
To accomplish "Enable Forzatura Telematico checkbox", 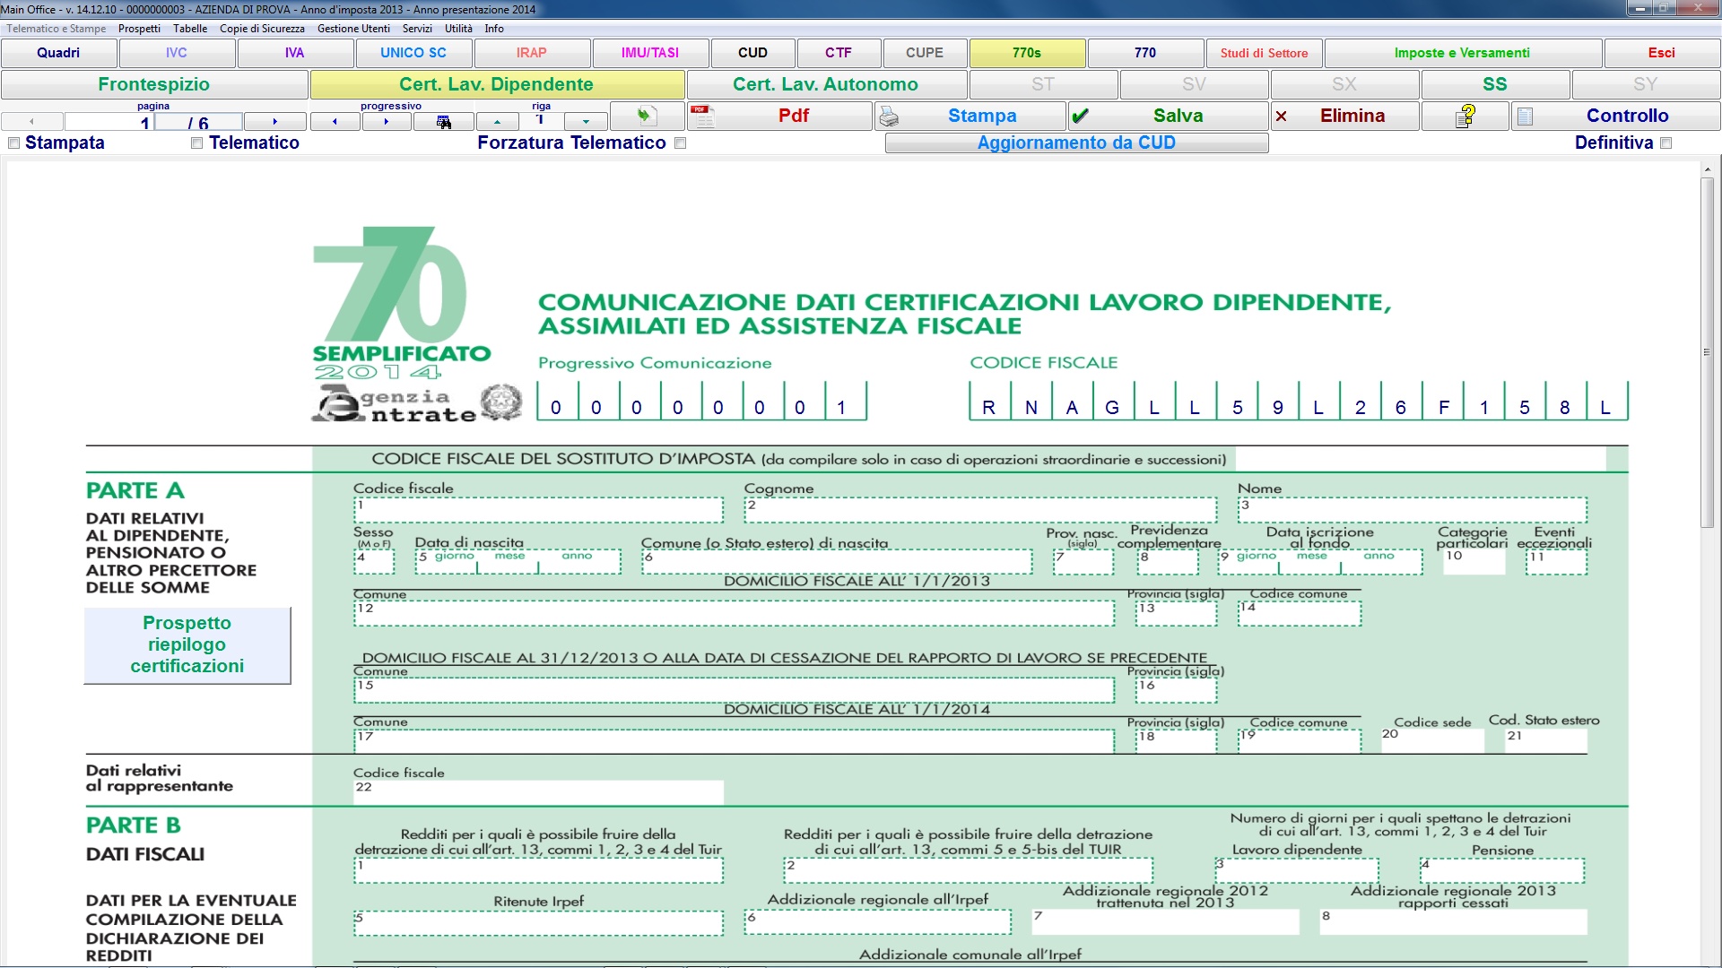I will pyautogui.click(x=680, y=143).
